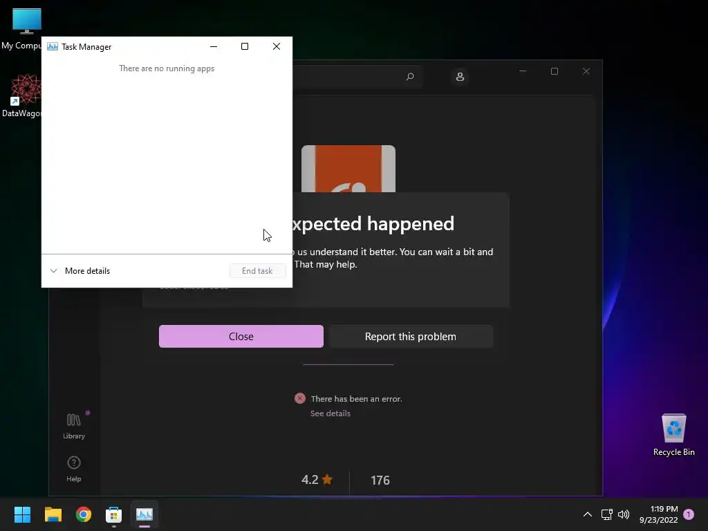Open network status tray icon
The width and height of the screenshot is (708, 531).
[x=607, y=514]
